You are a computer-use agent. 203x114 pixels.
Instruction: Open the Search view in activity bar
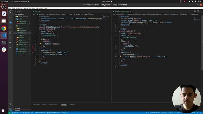tap(10, 17)
